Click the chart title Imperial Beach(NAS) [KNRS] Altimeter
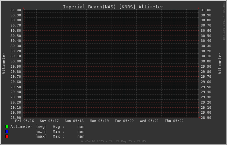The height and width of the screenshot is (145, 227). pyautogui.click(x=113, y=7)
